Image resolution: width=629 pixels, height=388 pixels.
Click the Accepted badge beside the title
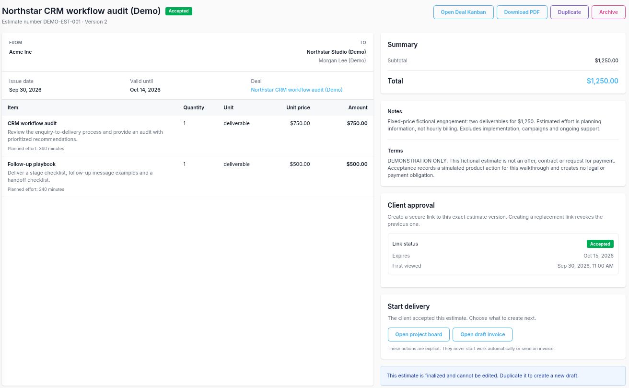179,11
